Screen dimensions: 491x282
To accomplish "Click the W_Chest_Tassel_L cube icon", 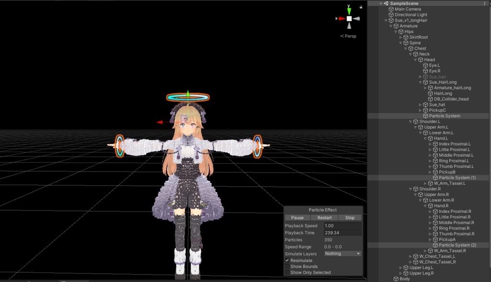I will [416, 256].
